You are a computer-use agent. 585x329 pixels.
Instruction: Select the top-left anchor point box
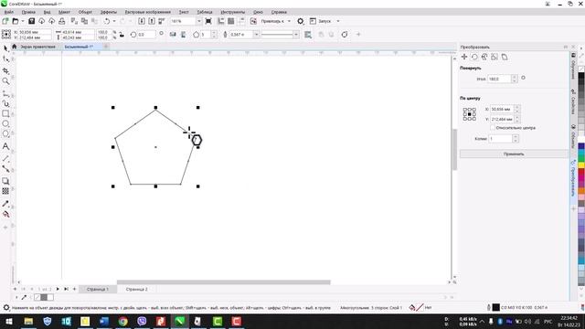pos(465,110)
